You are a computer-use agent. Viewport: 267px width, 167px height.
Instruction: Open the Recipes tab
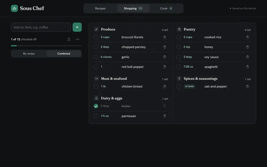[100, 8]
